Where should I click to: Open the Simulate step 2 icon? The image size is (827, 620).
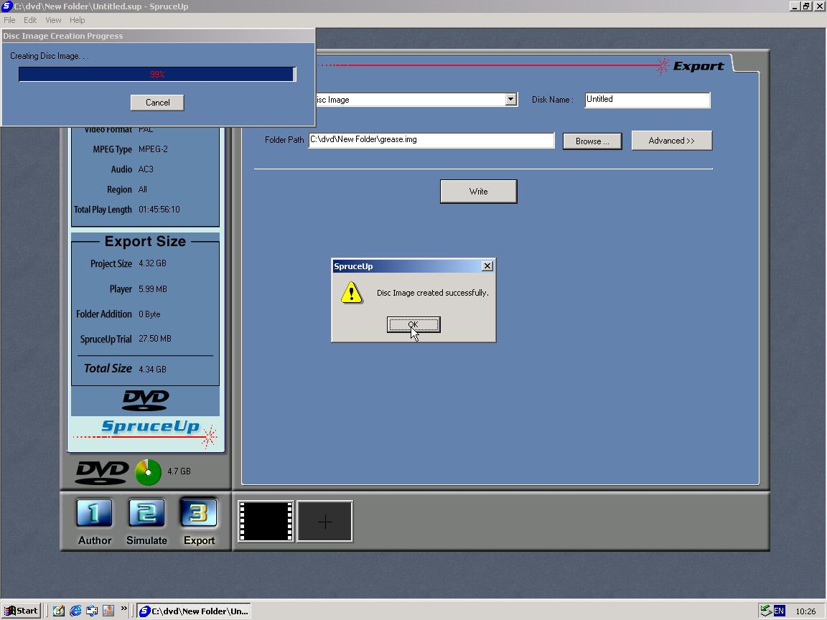[x=146, y=513]
